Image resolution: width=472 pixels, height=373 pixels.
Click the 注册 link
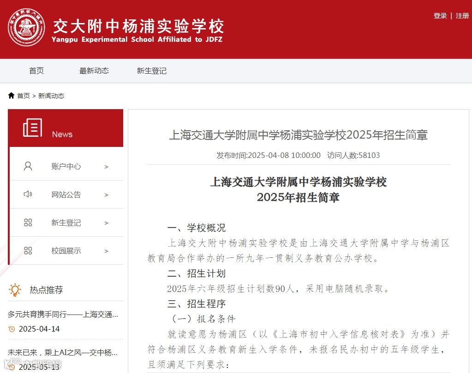[462, 16]
